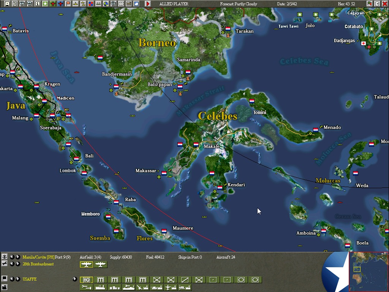
Task: Click the Dutch flag at Amboina
Action: click(324, 231)
